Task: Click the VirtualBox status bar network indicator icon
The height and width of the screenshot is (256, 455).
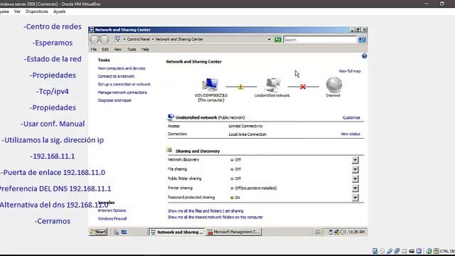Action: pos(397,251)
